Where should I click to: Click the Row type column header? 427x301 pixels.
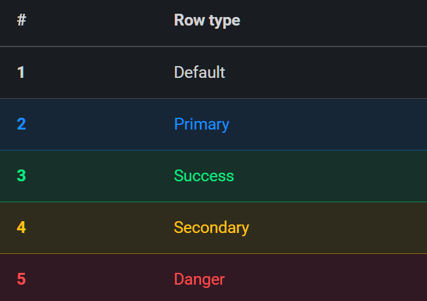[207, 20]
